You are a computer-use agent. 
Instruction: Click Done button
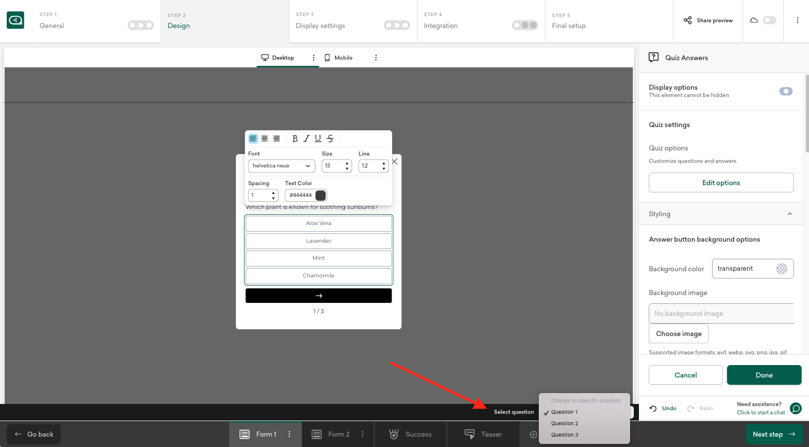(764, 375)
